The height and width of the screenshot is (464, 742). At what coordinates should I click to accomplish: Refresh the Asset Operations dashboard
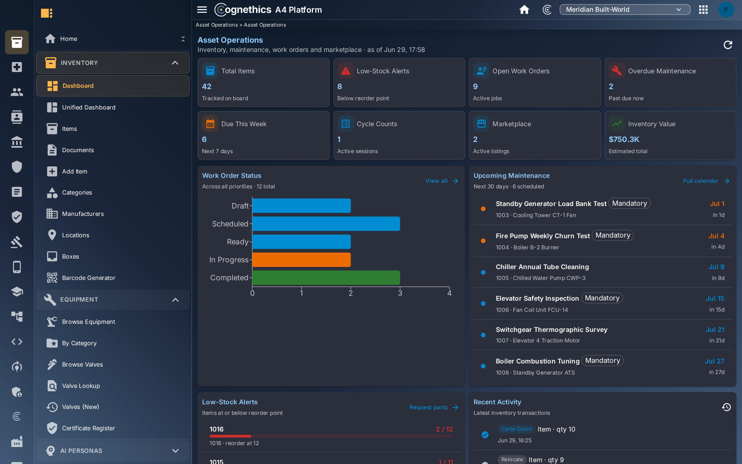[x=728, y=45]
